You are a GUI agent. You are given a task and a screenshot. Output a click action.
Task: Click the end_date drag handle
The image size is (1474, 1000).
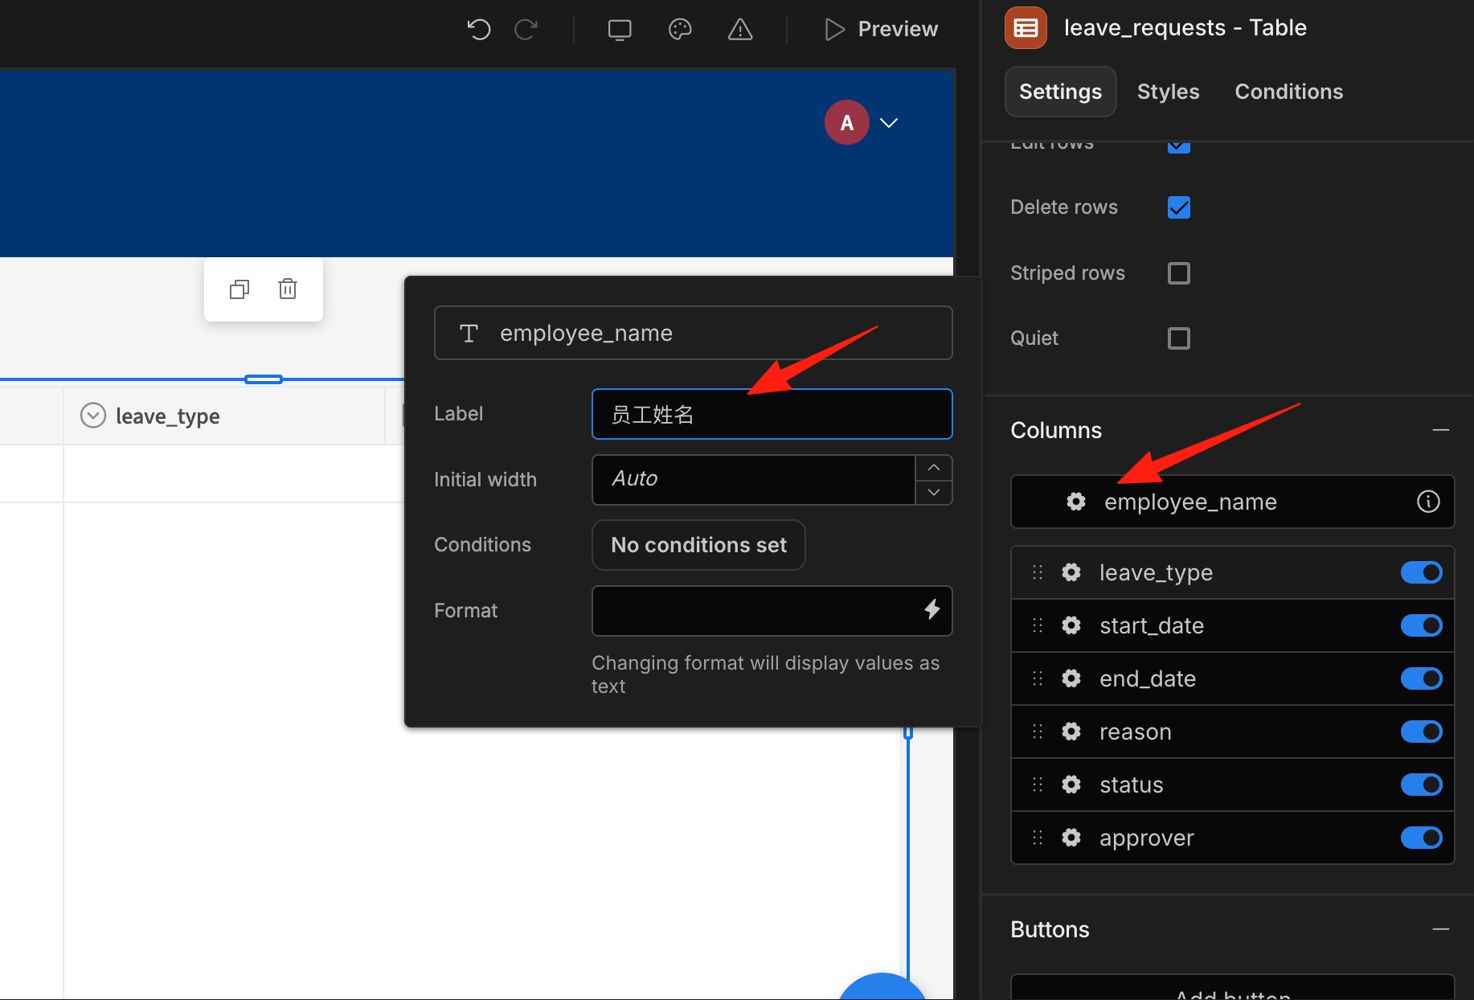coord(1038,678)
